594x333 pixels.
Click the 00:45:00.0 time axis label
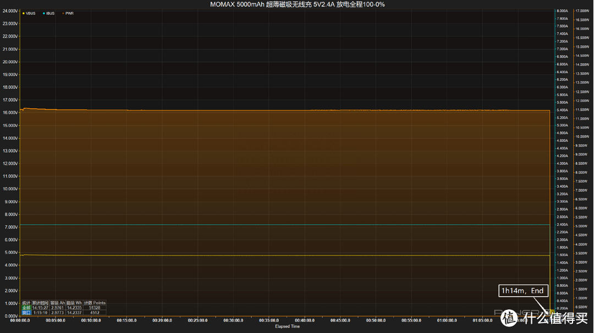pos(340,320)
